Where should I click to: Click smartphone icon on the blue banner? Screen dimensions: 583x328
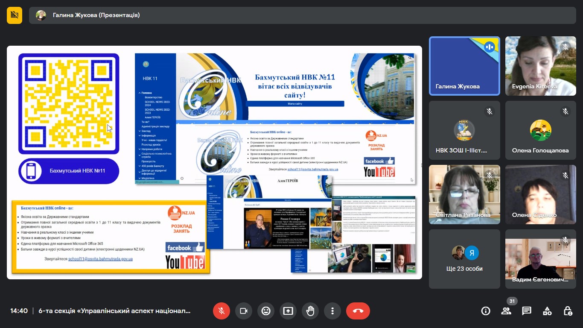31,171
